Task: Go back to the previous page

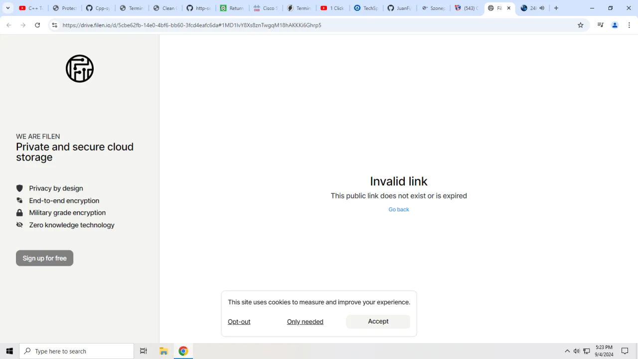Action: (x=9, y=25)
